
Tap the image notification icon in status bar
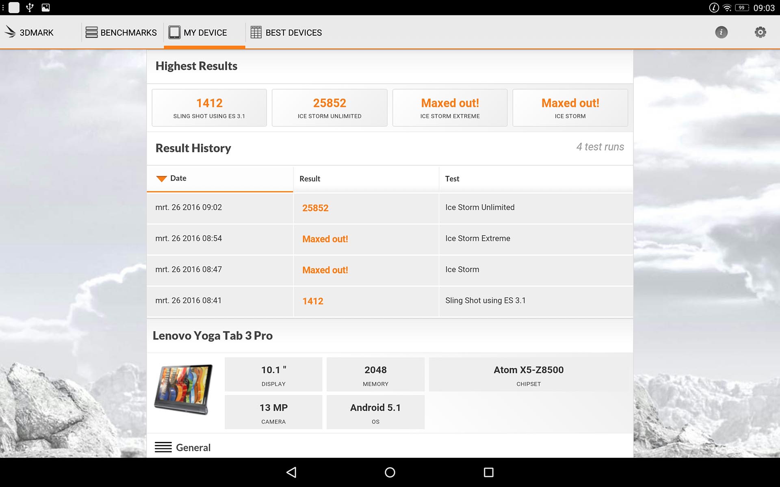[45, 7]
